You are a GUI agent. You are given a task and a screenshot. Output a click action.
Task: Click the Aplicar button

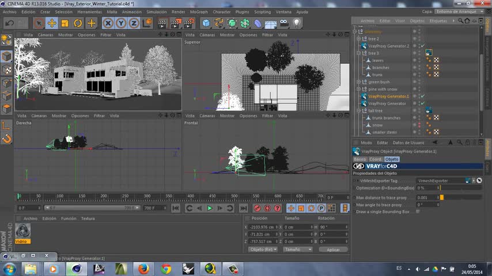coord(333,250)
